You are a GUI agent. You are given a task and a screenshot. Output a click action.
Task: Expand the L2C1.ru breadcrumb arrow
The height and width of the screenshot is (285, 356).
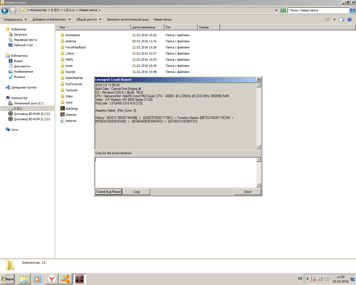pos(77,10)
